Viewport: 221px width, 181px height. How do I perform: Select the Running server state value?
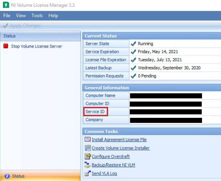(x=146, y=44)
